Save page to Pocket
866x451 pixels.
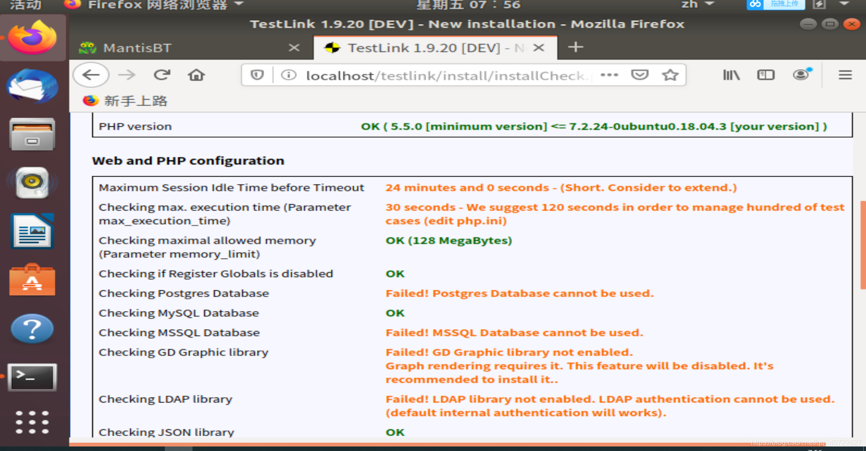click(x=640, y=75)
